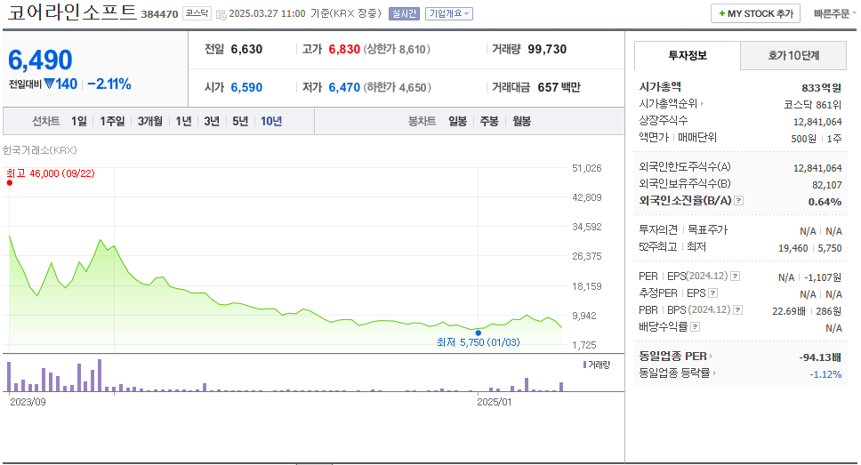This screenshot has width=861, height=465.
Task: Click the current price 6,490
Action: [x=40, y=60]
